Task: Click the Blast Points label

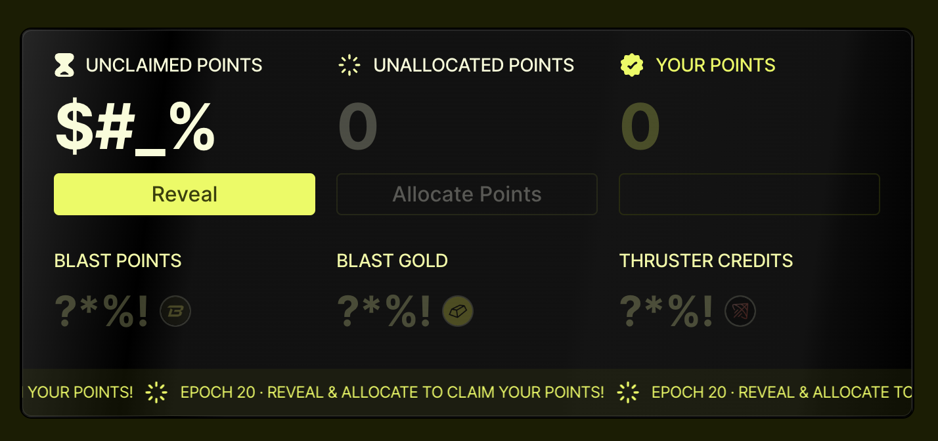Action: click(x=118, y=261)
